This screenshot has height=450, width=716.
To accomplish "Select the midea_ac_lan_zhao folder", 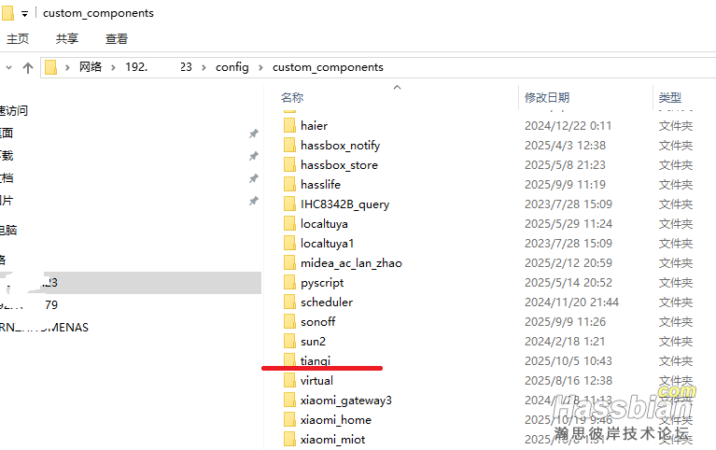I will coord(350,262).
